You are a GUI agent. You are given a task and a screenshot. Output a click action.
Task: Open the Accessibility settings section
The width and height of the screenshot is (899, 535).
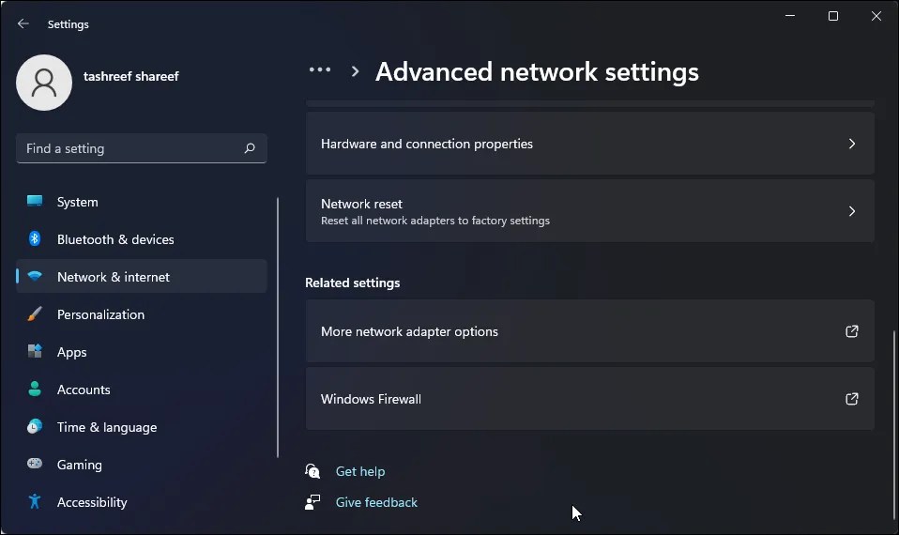click(92, 502)
